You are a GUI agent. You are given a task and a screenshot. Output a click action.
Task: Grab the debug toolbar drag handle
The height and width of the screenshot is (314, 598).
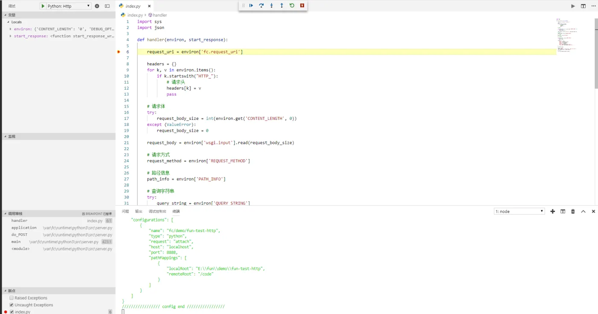(243, 6)
